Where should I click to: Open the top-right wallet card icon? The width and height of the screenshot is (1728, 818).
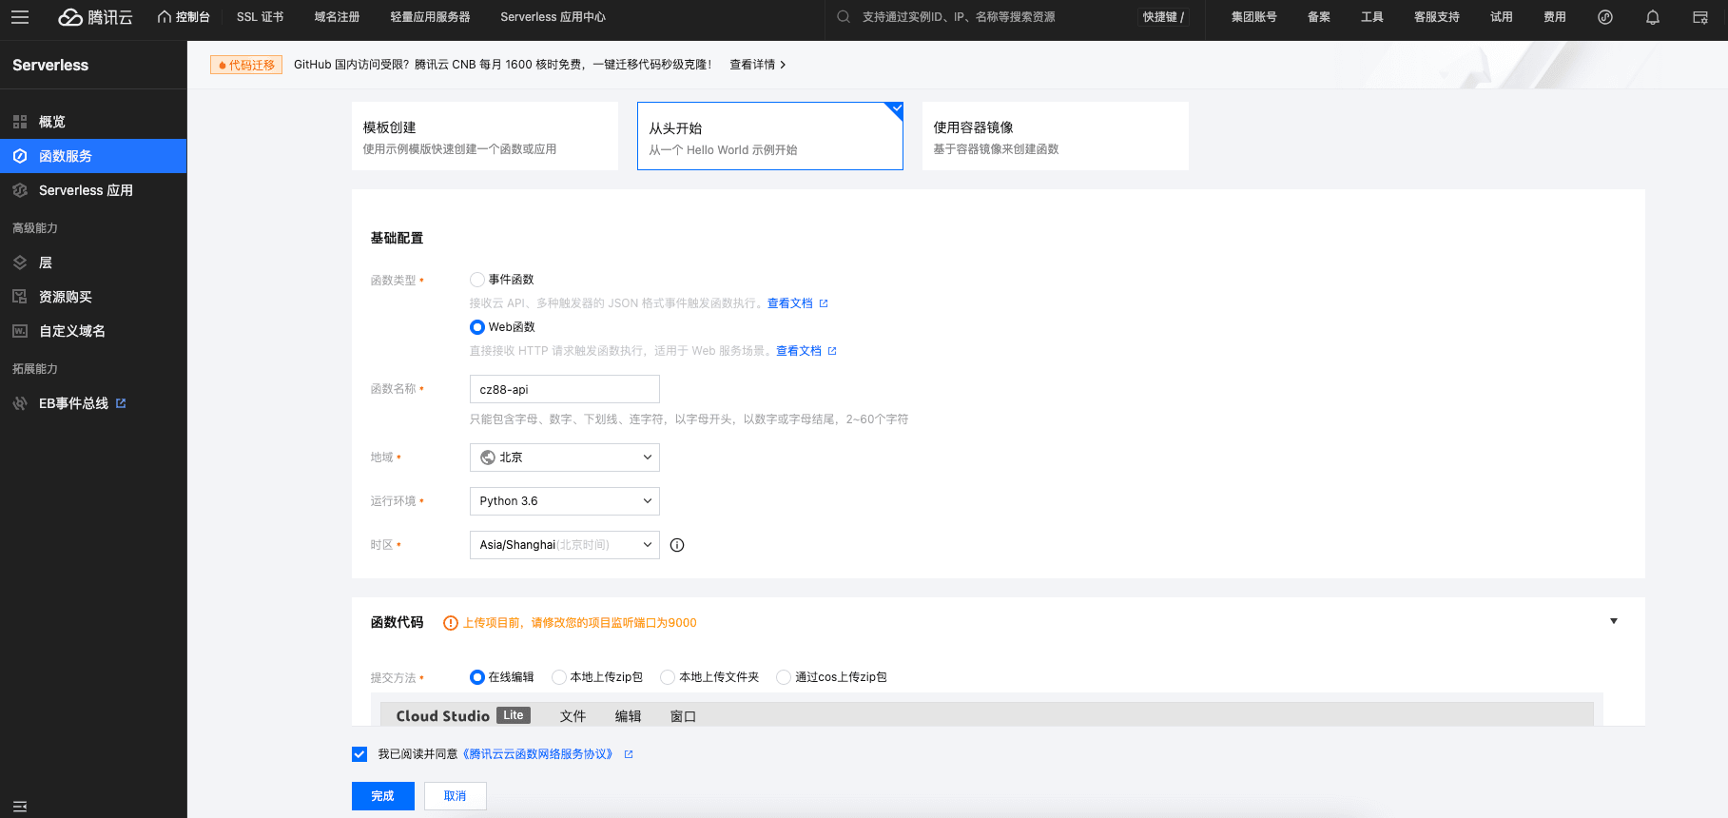pyautogui.click(x=1699, y=17)
